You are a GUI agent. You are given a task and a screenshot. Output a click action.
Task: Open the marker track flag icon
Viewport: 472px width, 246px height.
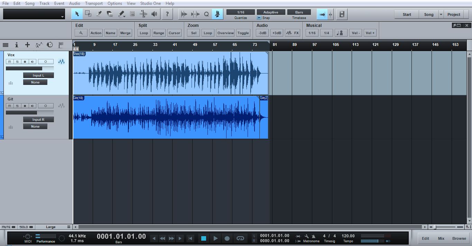tap(61, 45)
